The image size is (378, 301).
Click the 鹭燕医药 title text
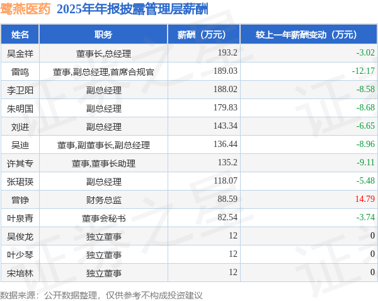tap(25, 9)
